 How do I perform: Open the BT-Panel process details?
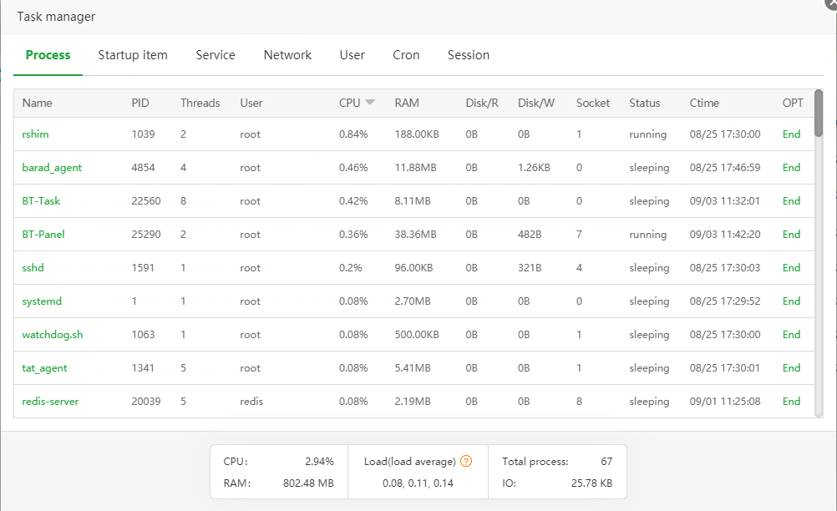[x=43, y=235]
